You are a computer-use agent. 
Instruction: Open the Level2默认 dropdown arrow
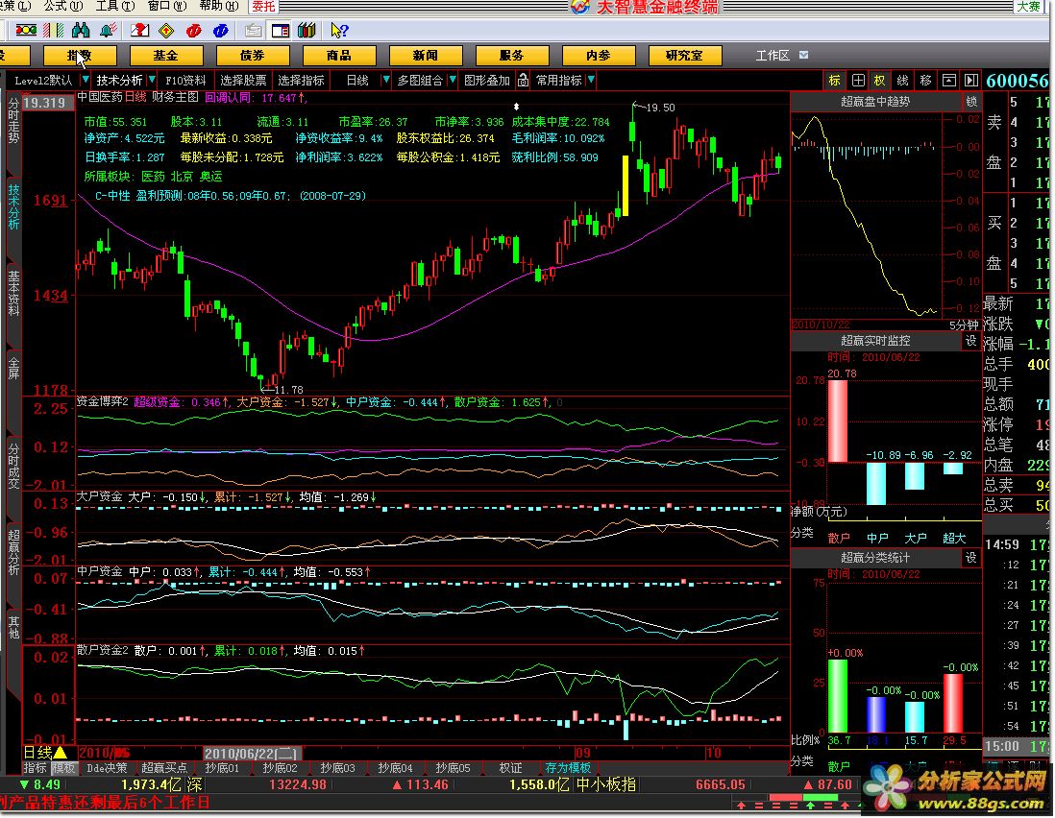tap(85, 80)
